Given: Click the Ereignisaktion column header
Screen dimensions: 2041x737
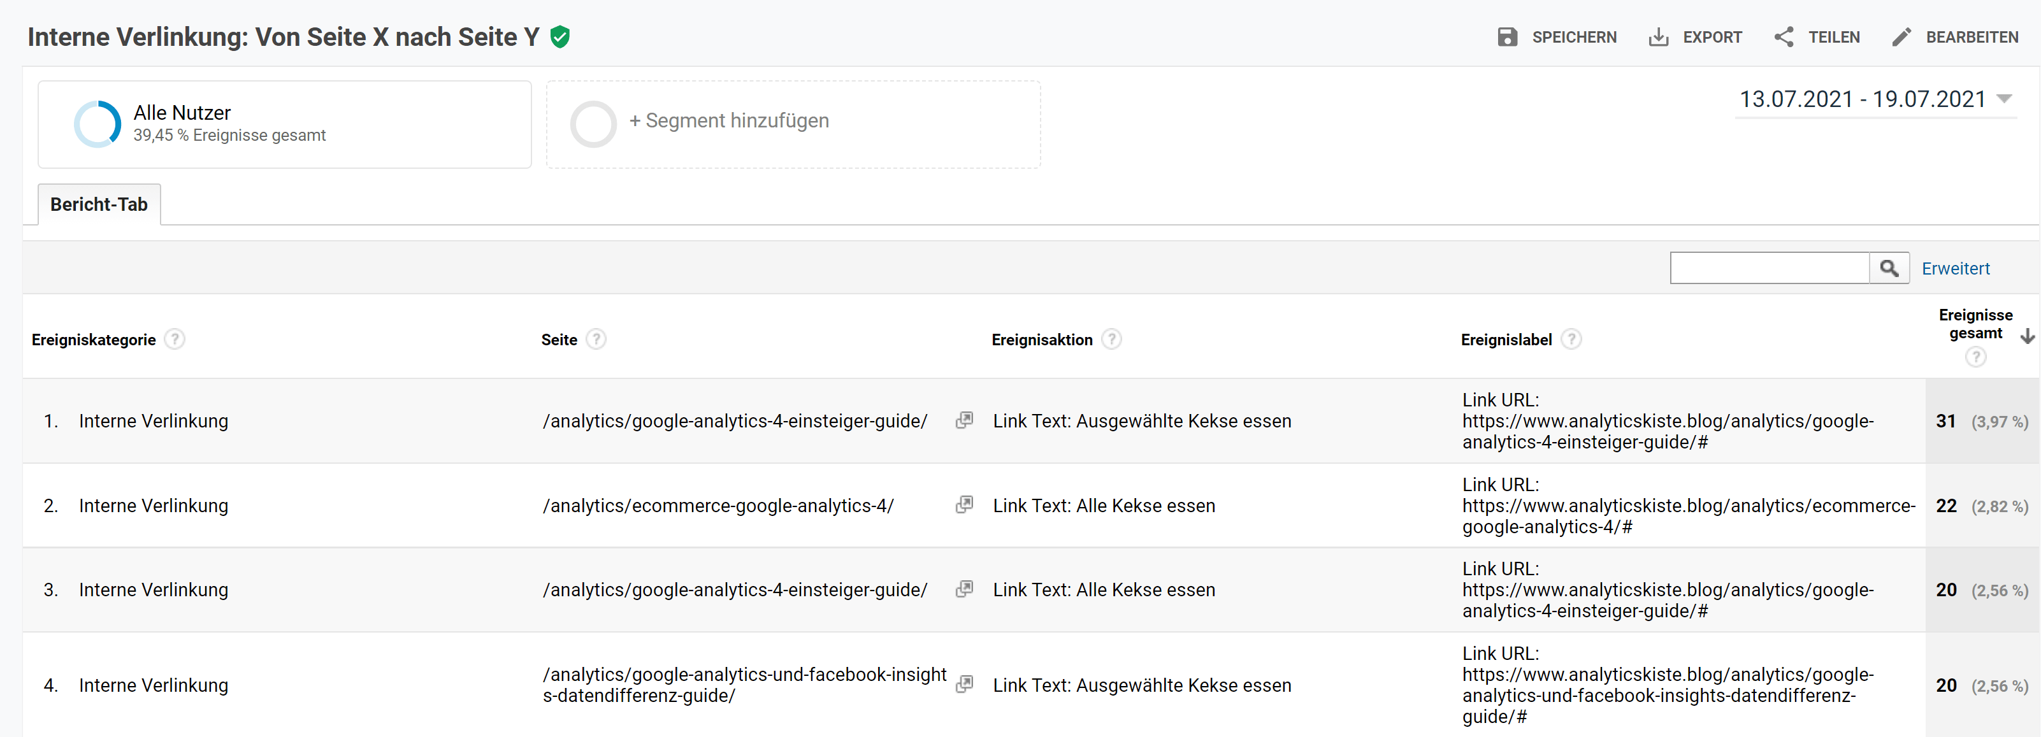Looking at the screenshot, I should pos(1041,339).
